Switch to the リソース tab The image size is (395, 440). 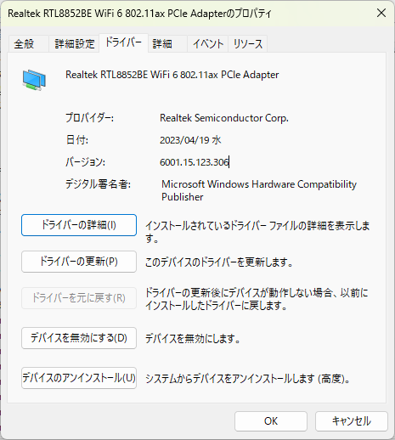pyautogui.click(x=248, y=44)
